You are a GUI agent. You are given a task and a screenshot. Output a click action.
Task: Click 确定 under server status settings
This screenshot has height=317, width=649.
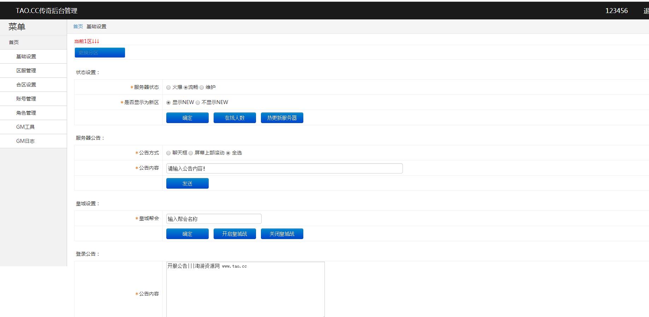coord(187,118)
